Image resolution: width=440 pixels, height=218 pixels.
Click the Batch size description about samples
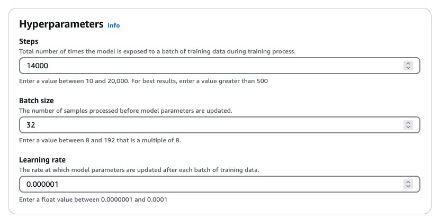tap(125, 111)
